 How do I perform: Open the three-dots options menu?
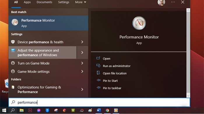pos(173,2)
